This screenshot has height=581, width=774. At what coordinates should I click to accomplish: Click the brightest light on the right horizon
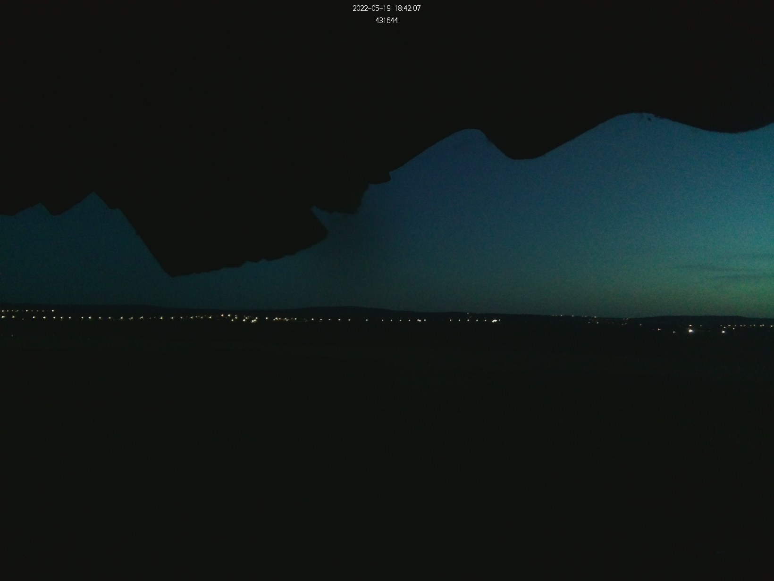pos(691,331)
